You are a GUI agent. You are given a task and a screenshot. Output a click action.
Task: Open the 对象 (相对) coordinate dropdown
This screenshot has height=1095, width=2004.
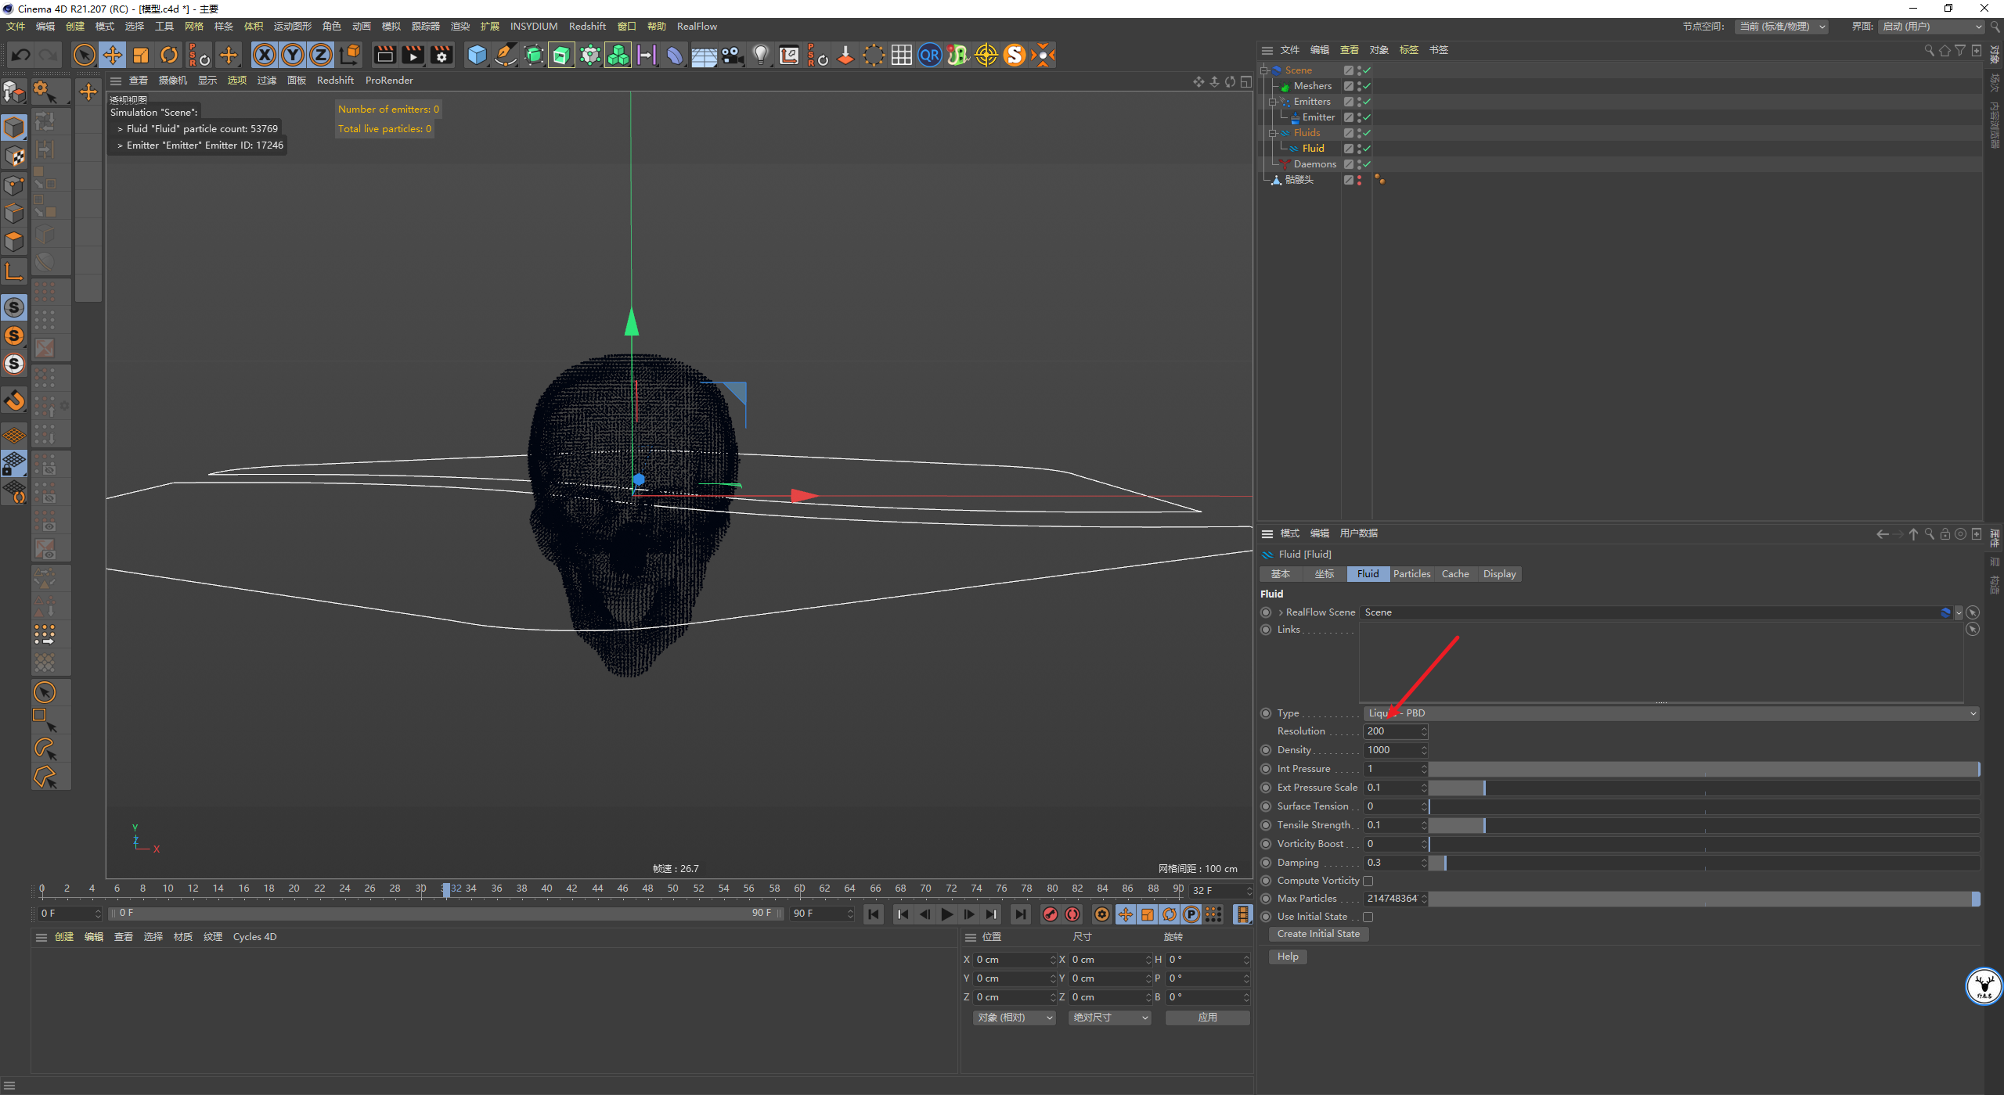coord(1015,1018)
